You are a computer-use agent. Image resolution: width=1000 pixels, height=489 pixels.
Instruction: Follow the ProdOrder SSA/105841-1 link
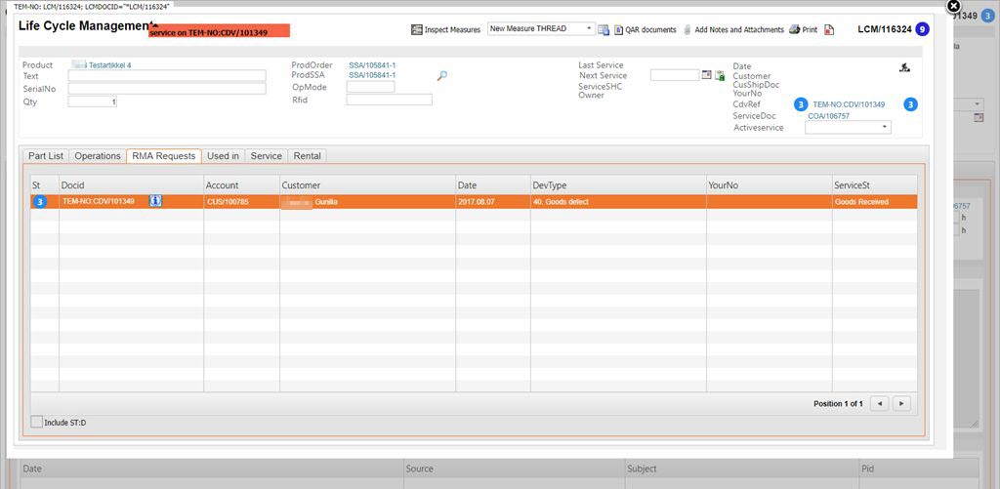pyautogui.click(x=372, y=65)
